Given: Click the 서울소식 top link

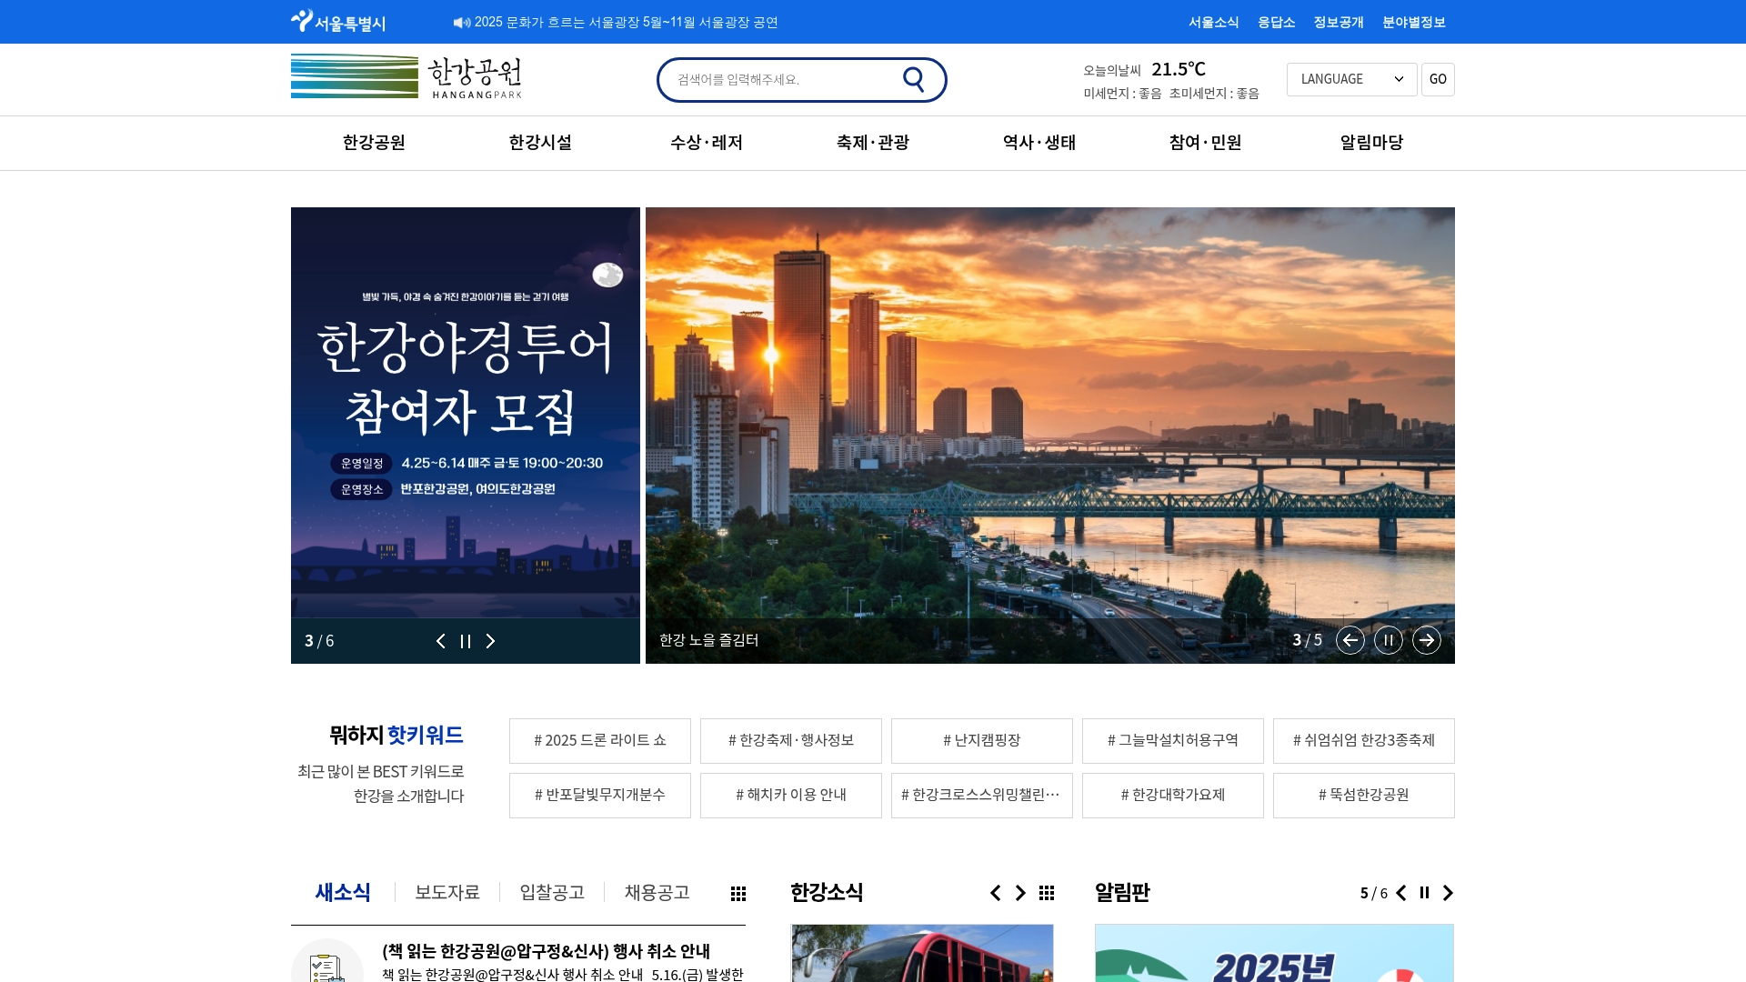Looking at the screenshot, I should coord(1214,22).
